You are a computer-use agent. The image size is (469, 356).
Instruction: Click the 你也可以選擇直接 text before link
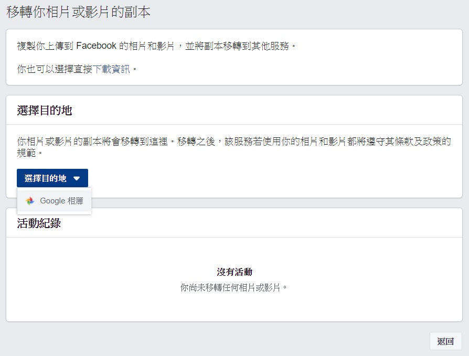pyautogui.click(x=55, y=69)
